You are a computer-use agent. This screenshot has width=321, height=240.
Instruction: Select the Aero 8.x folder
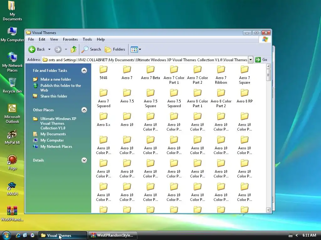tap(103, 119)
